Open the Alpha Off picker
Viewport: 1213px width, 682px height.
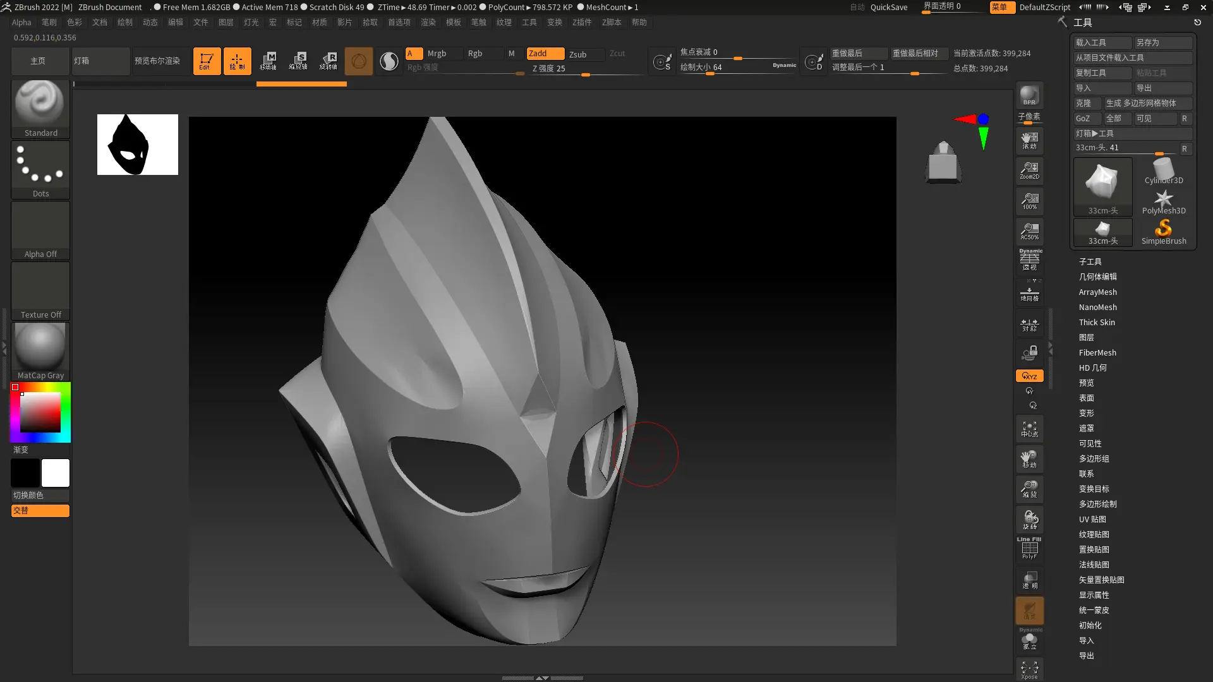click(40, 230)
